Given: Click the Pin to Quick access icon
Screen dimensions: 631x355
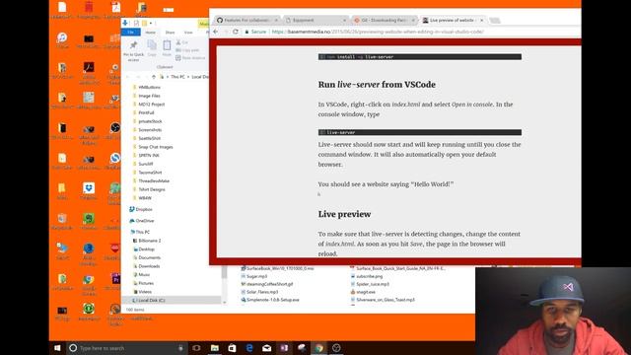Looking at the screenshot, I should point(133,45).
